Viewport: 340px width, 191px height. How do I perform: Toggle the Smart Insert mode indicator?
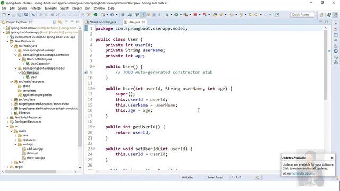point(215,177)
